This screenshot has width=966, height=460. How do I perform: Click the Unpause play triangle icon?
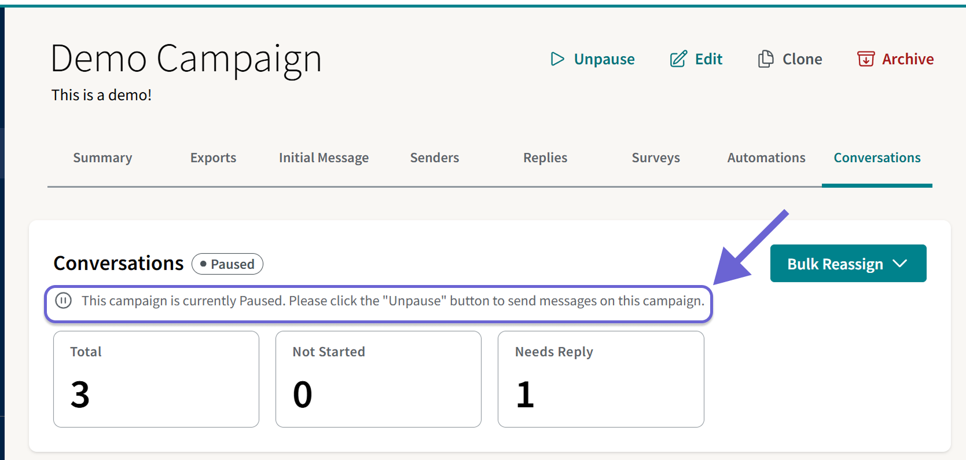[x=557, y=59]
